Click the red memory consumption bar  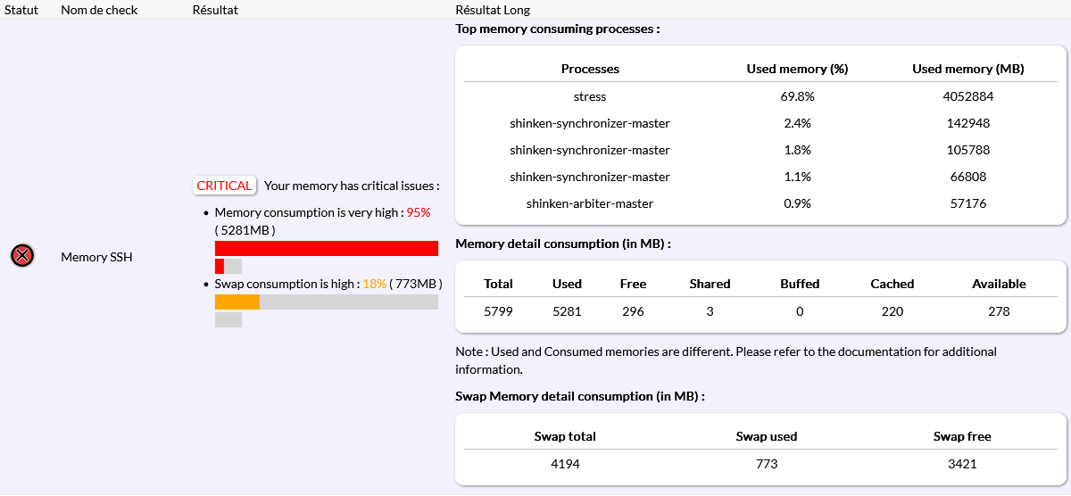326,248
